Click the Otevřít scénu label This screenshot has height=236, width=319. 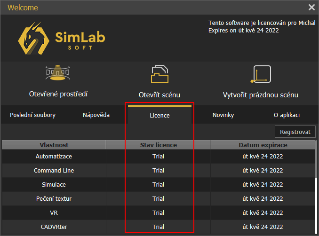(159, 94)
